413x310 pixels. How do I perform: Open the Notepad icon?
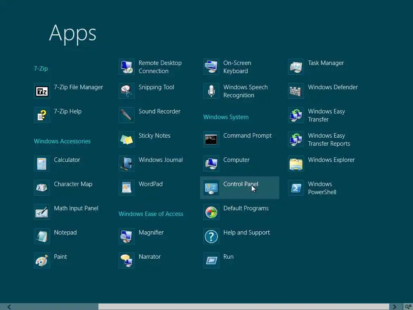(42, 237)
